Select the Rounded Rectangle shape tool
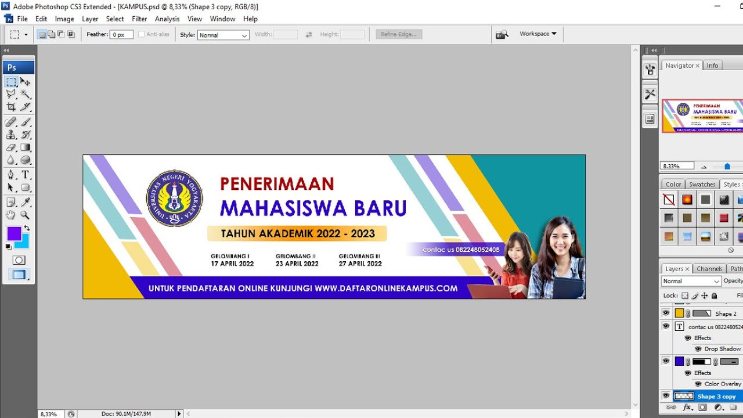 [26, 188]
